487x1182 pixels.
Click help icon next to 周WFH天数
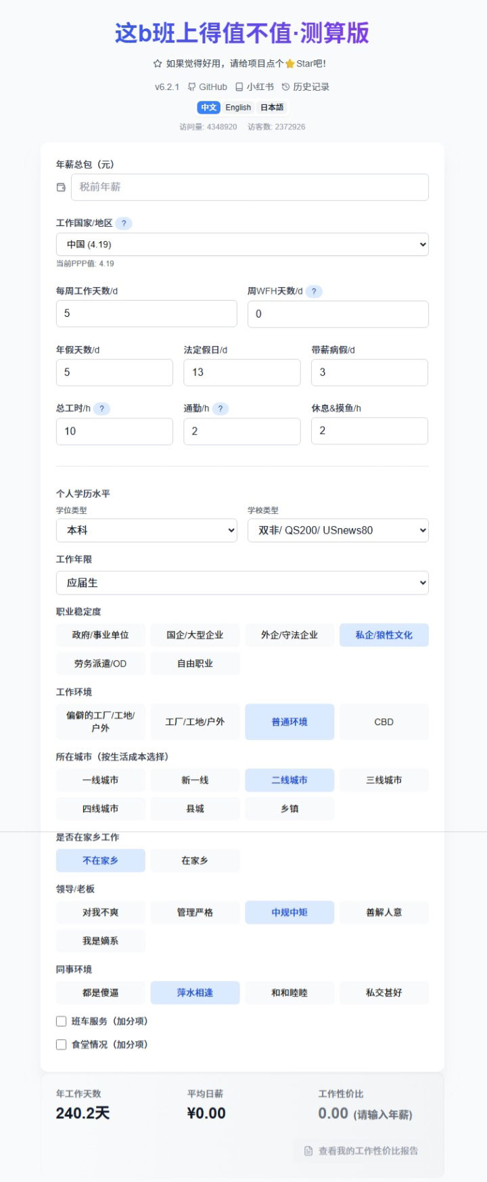(314, 292)
